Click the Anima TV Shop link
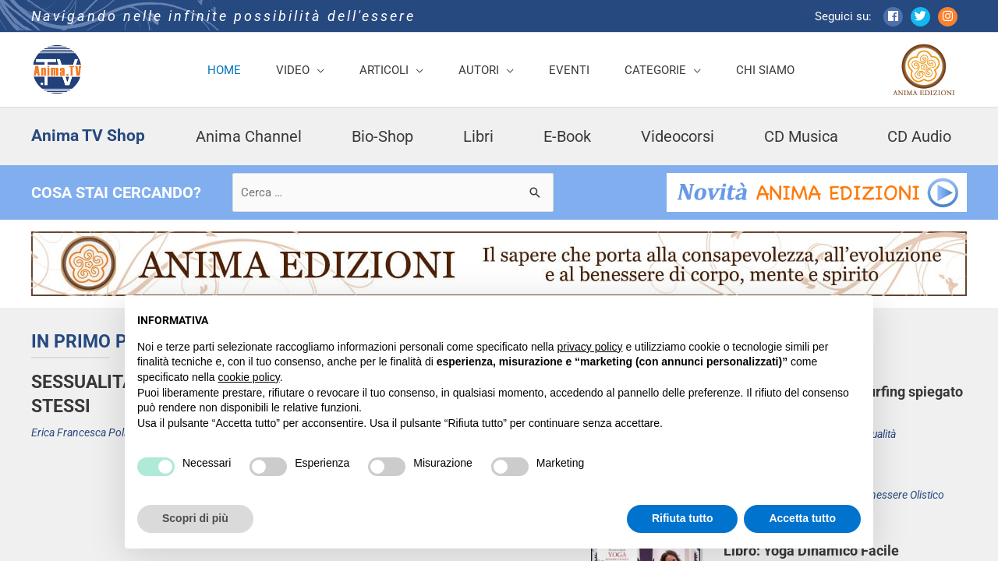The image size is (998, 561). coord(88,136)
